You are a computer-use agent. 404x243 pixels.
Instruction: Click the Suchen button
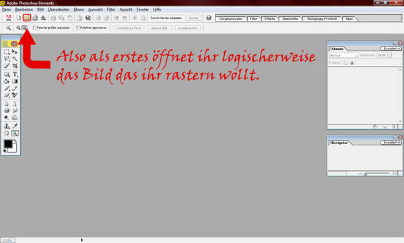193,18
